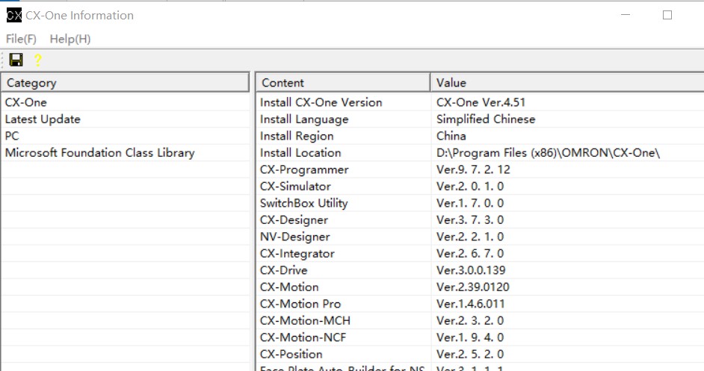This screenshot has height=371, width=704.
Task: Click the Category column header
Action: pyautogui.click(x=125, y=83)
